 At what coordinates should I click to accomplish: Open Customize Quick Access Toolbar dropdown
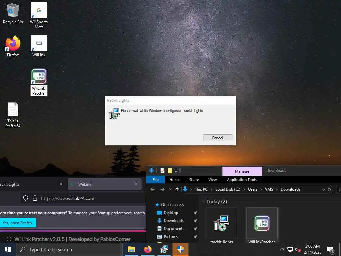[176, 171]
